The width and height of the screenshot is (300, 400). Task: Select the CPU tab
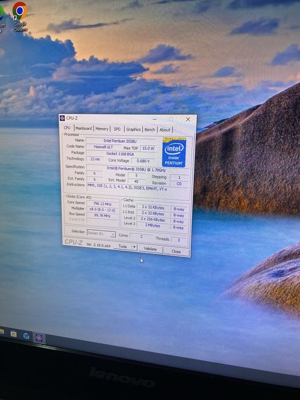(67, 127)
